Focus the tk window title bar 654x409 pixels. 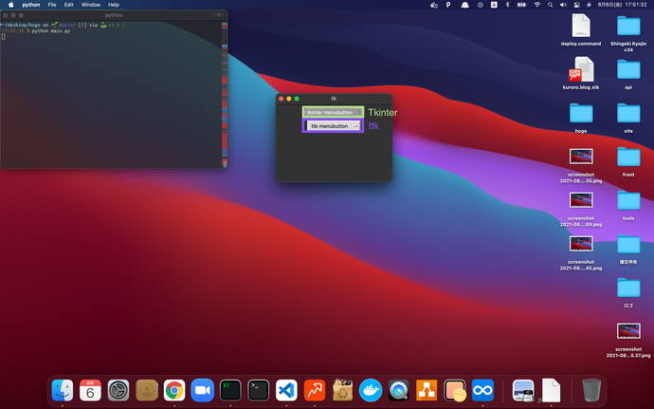click(x=334, y=99)
